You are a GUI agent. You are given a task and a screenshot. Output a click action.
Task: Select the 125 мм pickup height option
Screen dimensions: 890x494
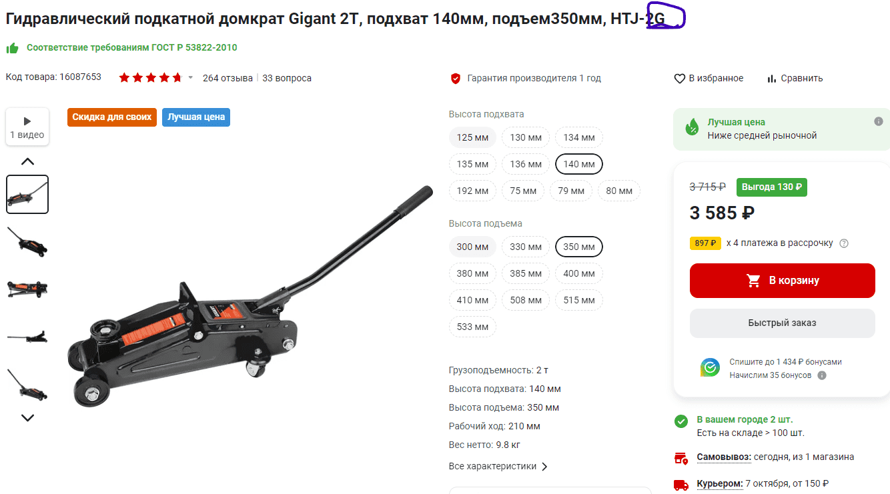pos(472,137)
